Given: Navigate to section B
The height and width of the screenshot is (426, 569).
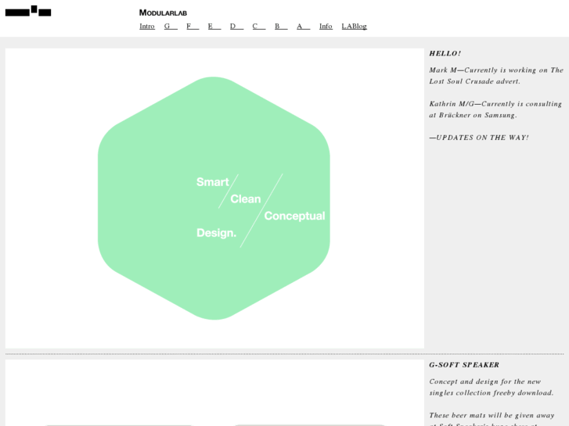Looking at the screenshot, I should 281,26.
